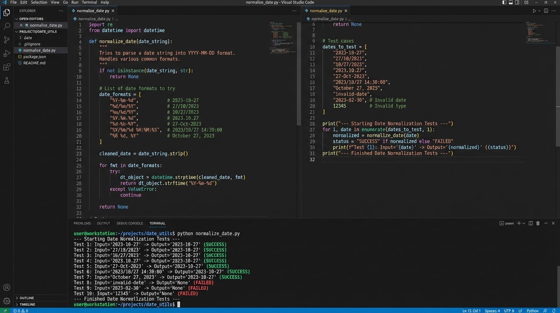The height and width of the screenshot is (313, 560).
Task: Toggle the primary side bar layout
Action: click(504, 2)
